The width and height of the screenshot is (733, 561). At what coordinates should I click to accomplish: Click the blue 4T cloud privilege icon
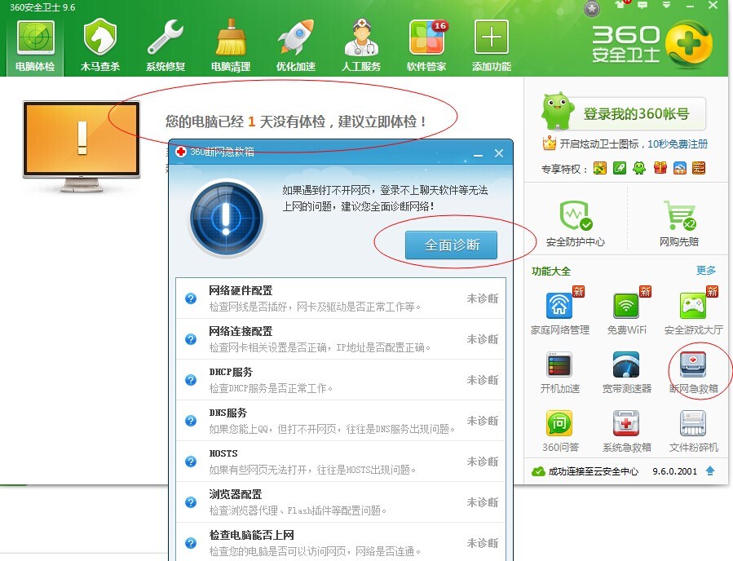click(680, 168)
